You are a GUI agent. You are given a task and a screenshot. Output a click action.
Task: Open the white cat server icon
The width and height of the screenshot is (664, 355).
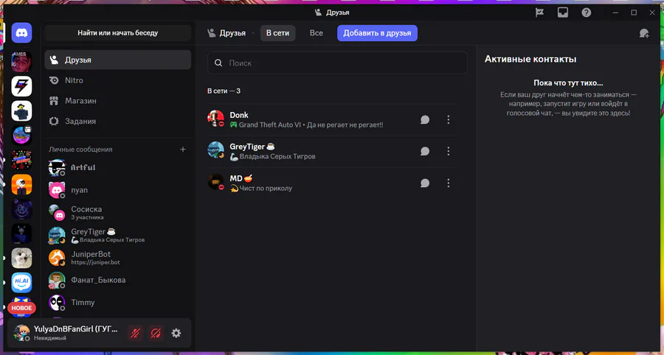click(21, 259)
